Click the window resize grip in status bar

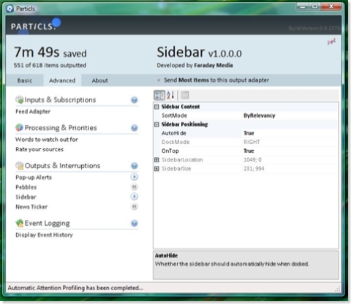point(338,289)
